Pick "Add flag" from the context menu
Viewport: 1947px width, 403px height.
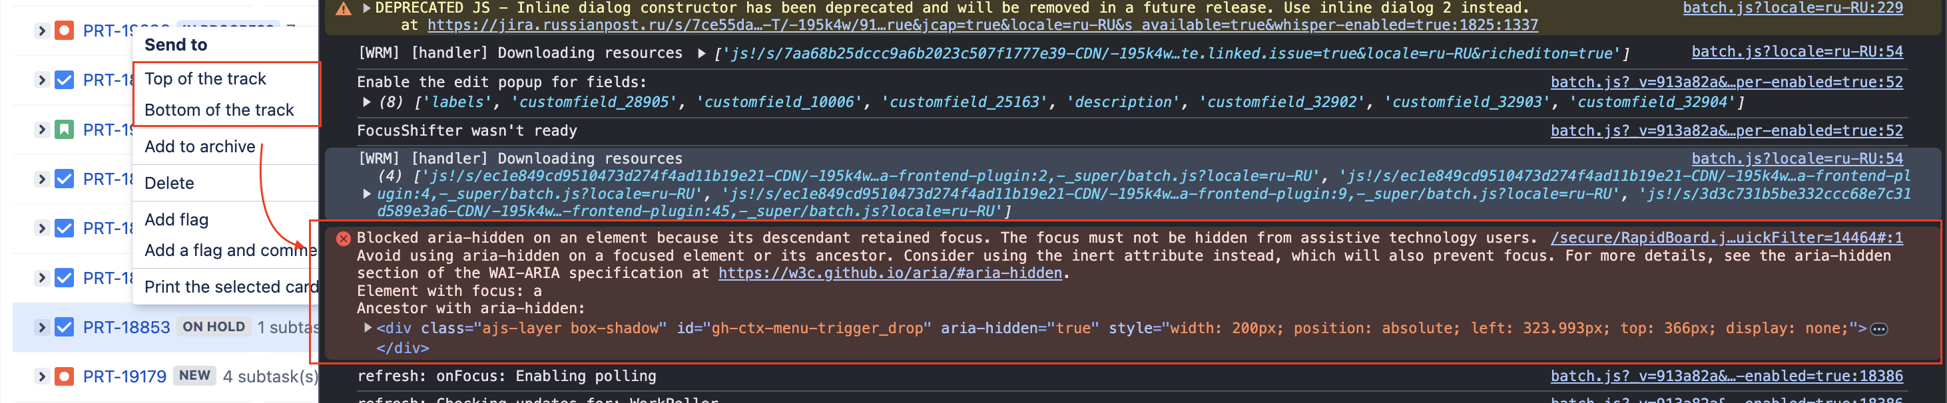pyautogui.click(x=176, y=219)
